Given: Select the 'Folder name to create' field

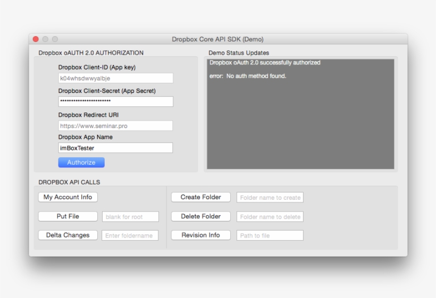Looking at the screenshot, I should (x=270, y=198).
